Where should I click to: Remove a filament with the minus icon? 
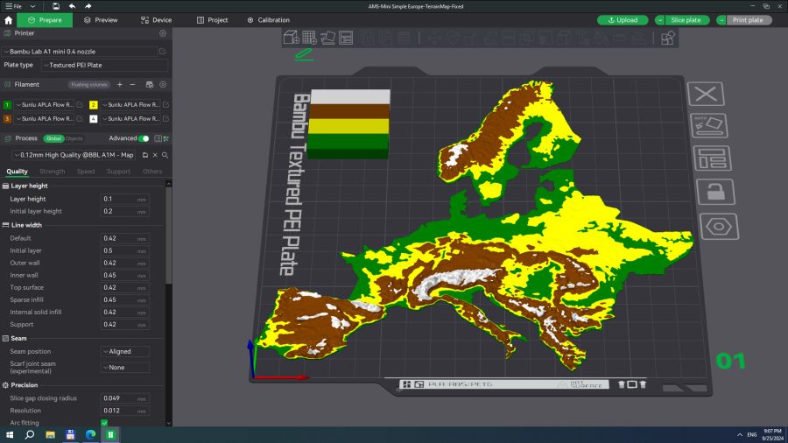133,84
